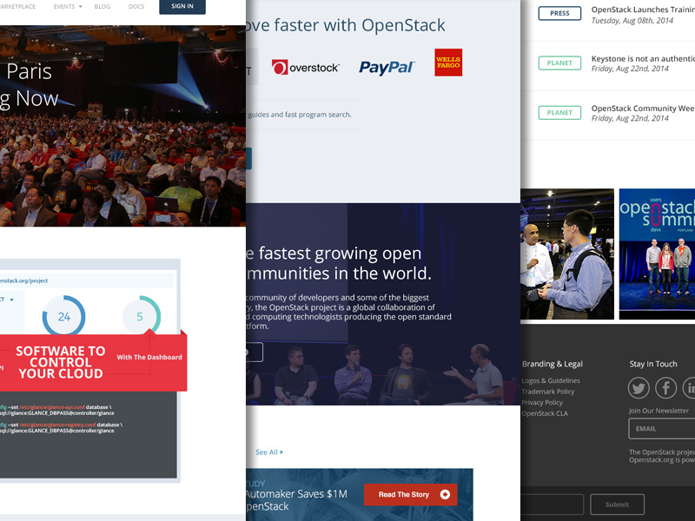Click the With The Dashboard label
Viewport: 695px width, 521px height.
[x=149, y=357]
